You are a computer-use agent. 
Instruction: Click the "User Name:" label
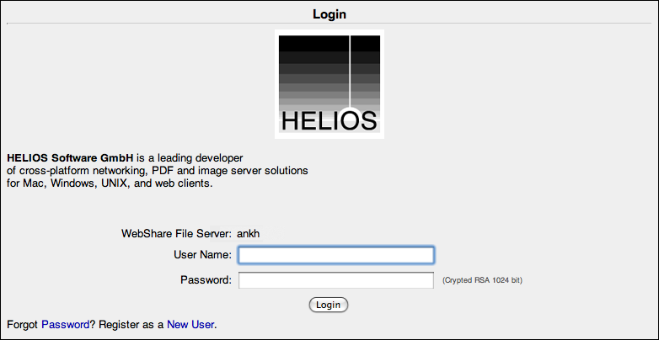pos(202,255)
